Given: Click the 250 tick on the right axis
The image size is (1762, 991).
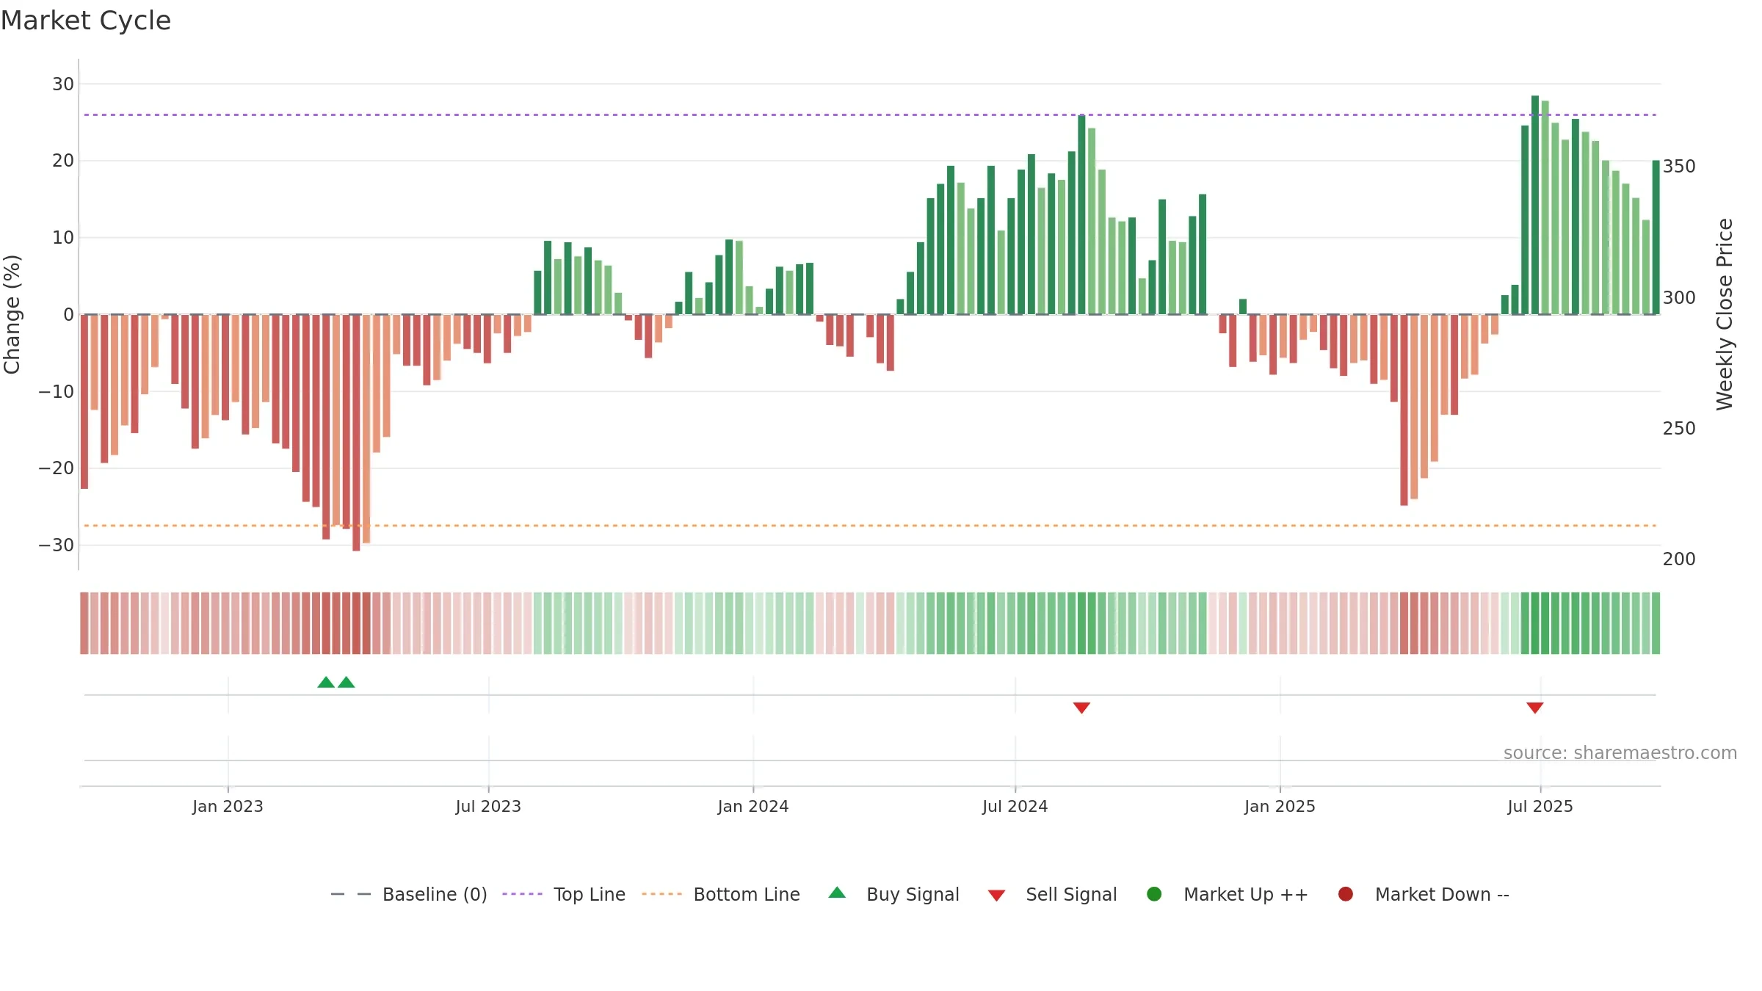Looking at the screenshot, I should 1679,429.
